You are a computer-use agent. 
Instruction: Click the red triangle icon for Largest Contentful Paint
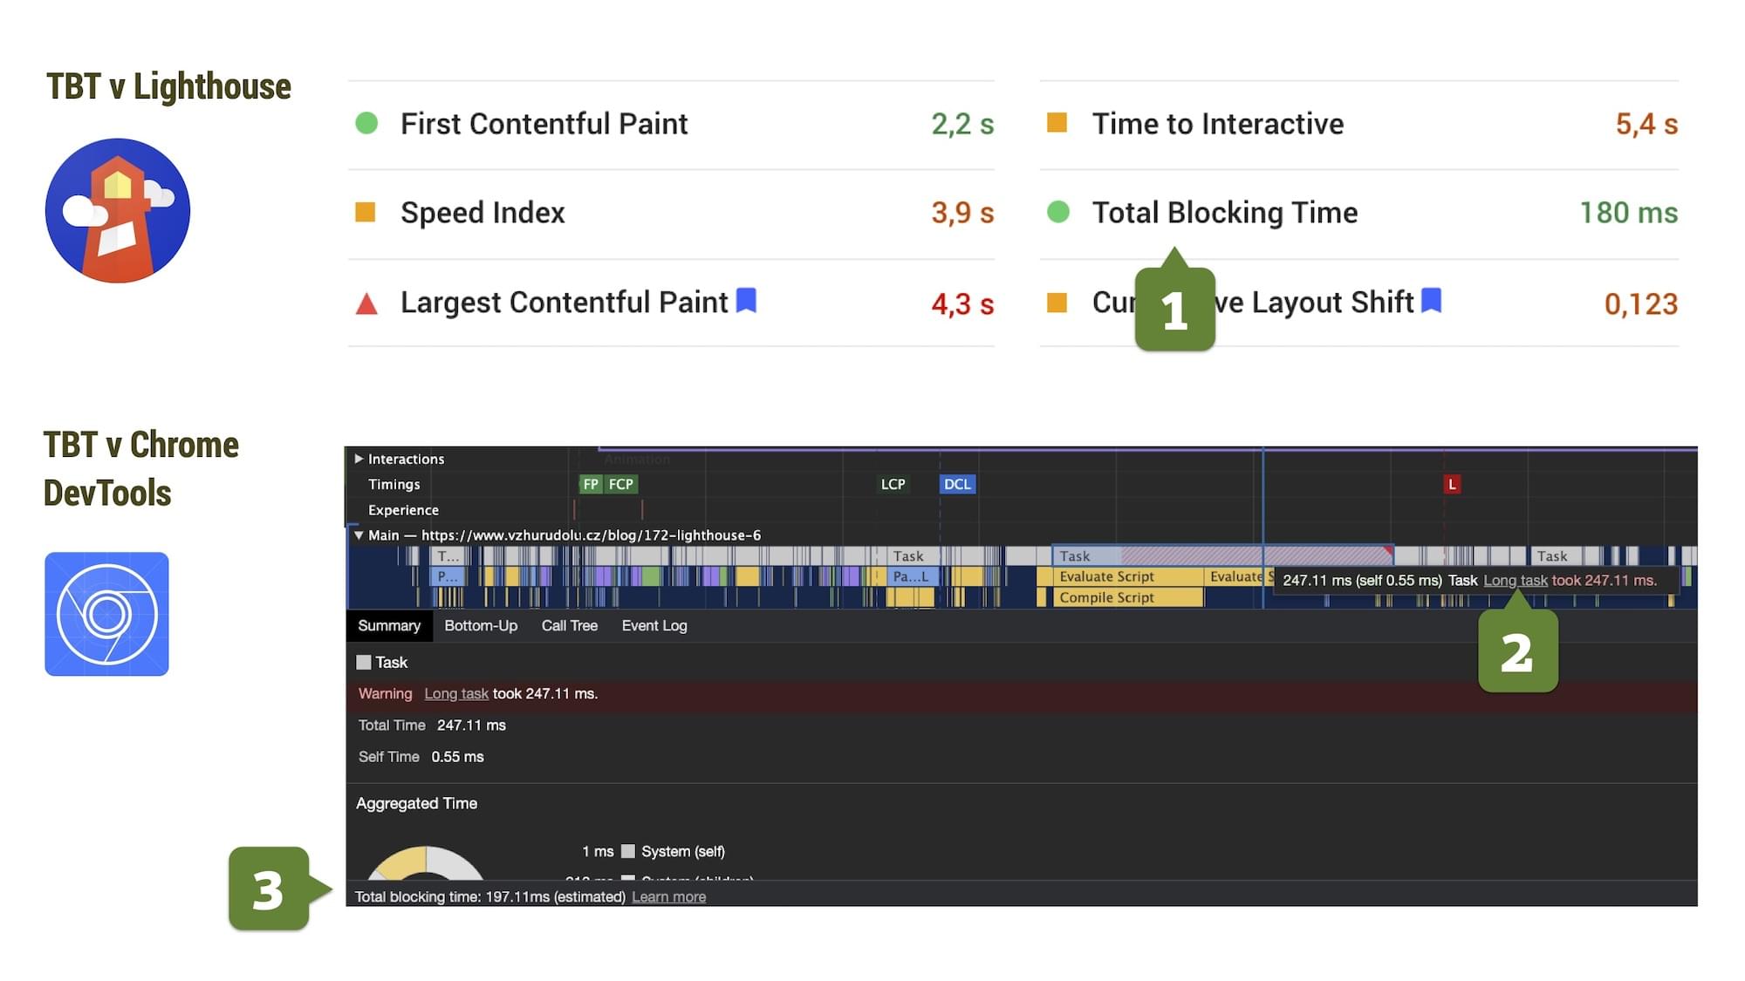(366, 304)
